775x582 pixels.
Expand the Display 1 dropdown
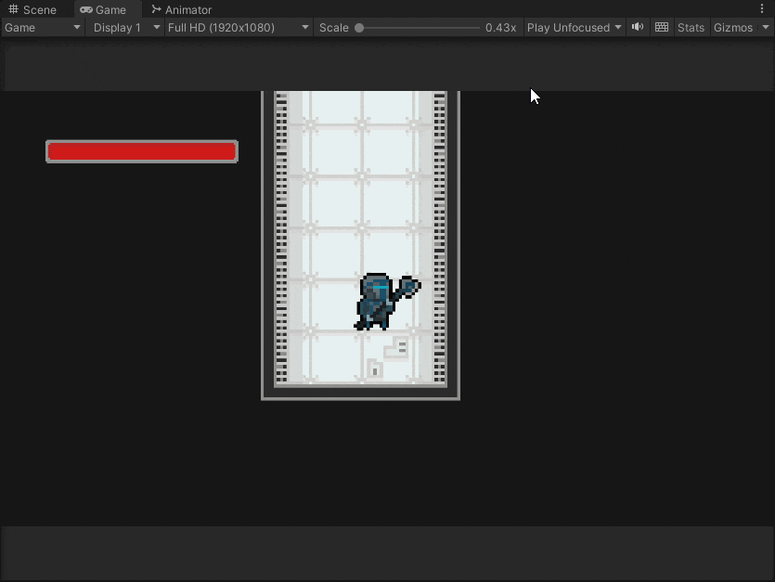click(126, 28)
